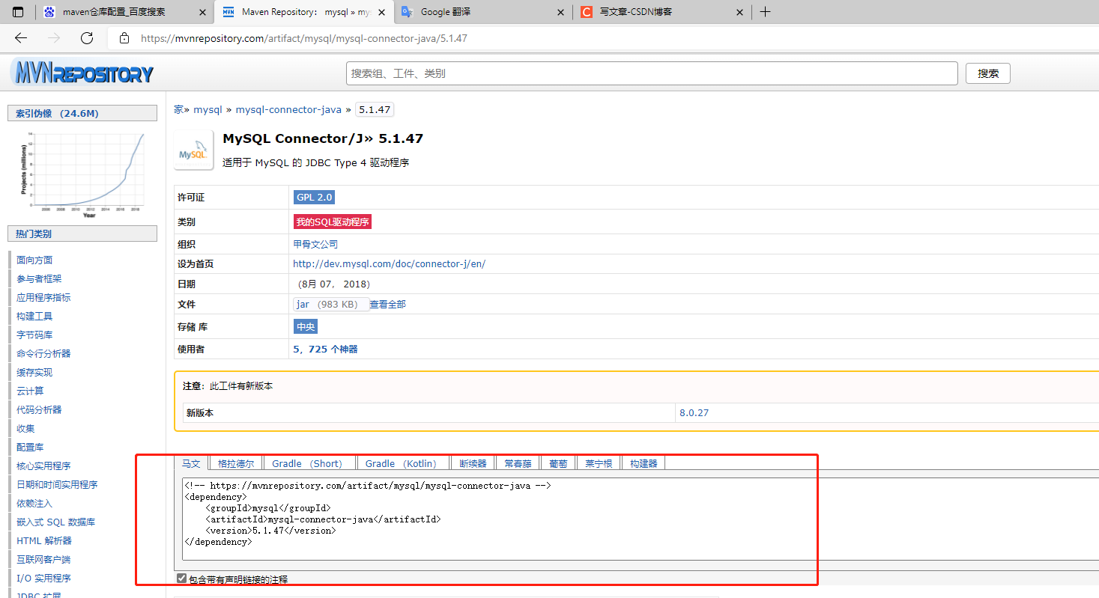This screenshot has width=1099, height=598.
Task: Open the 代码分析器 category link
Action: 39,410
